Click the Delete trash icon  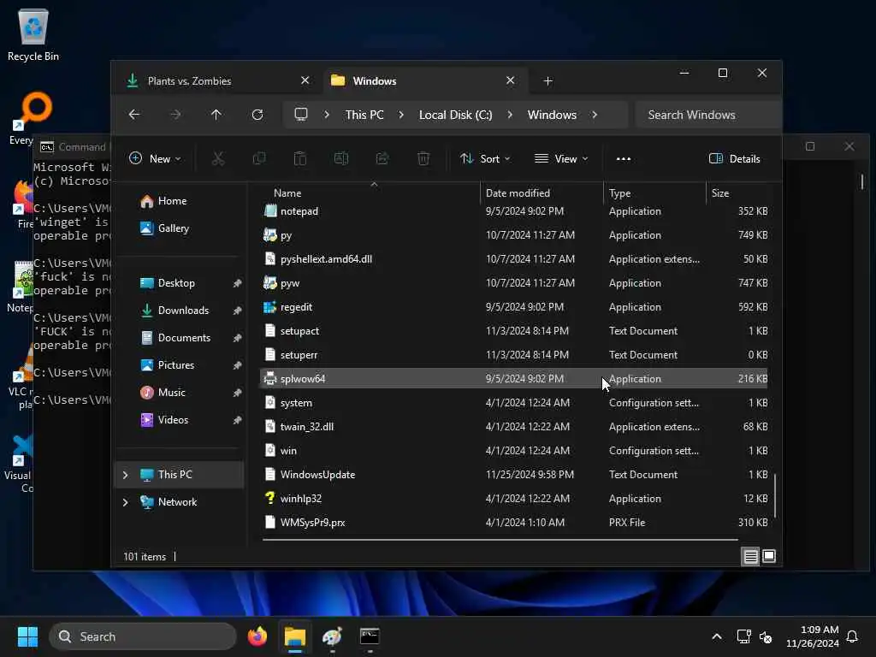tap(423, 158)
